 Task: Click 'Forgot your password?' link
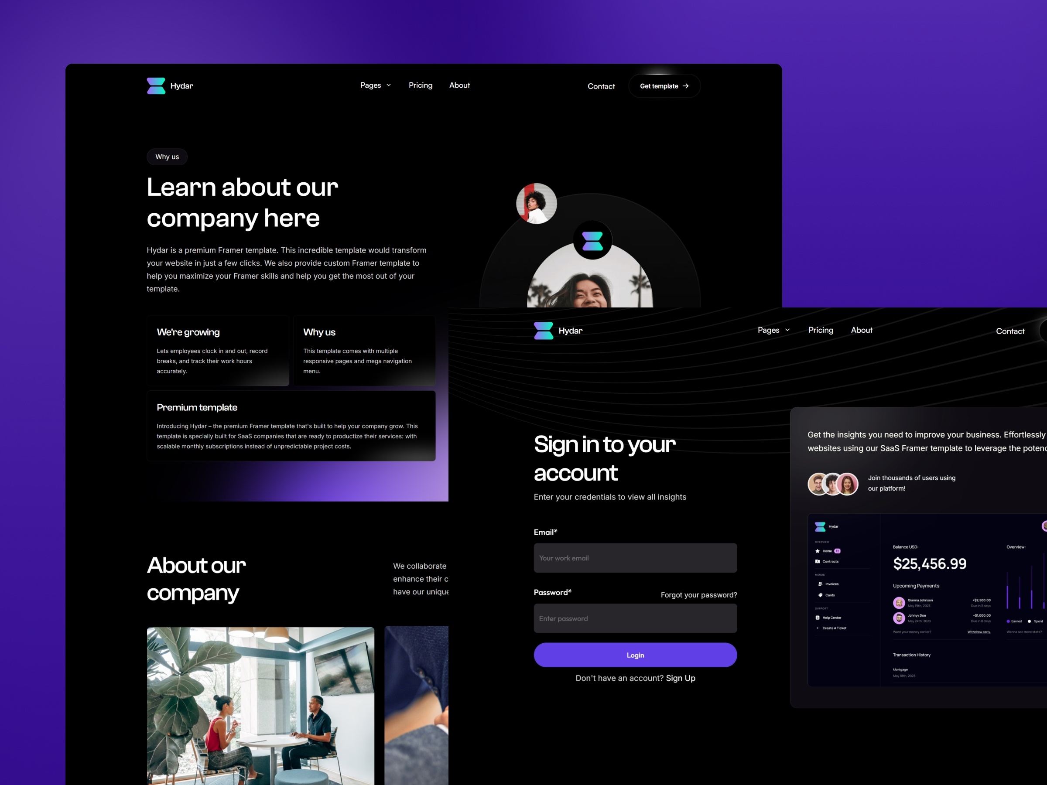tap(699, 594)
